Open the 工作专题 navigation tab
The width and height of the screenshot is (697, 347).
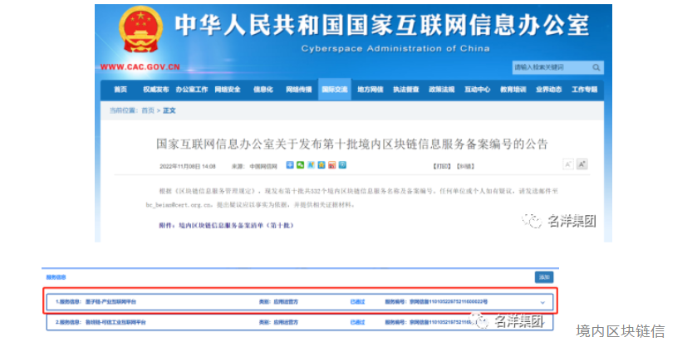[584, 90]
